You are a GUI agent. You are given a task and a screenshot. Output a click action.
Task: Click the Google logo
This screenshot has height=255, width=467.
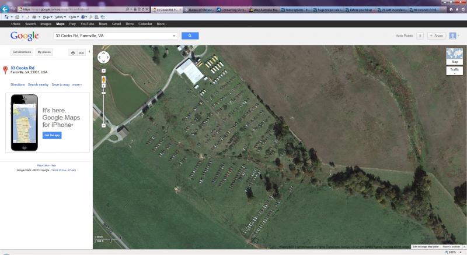[25, 36]
